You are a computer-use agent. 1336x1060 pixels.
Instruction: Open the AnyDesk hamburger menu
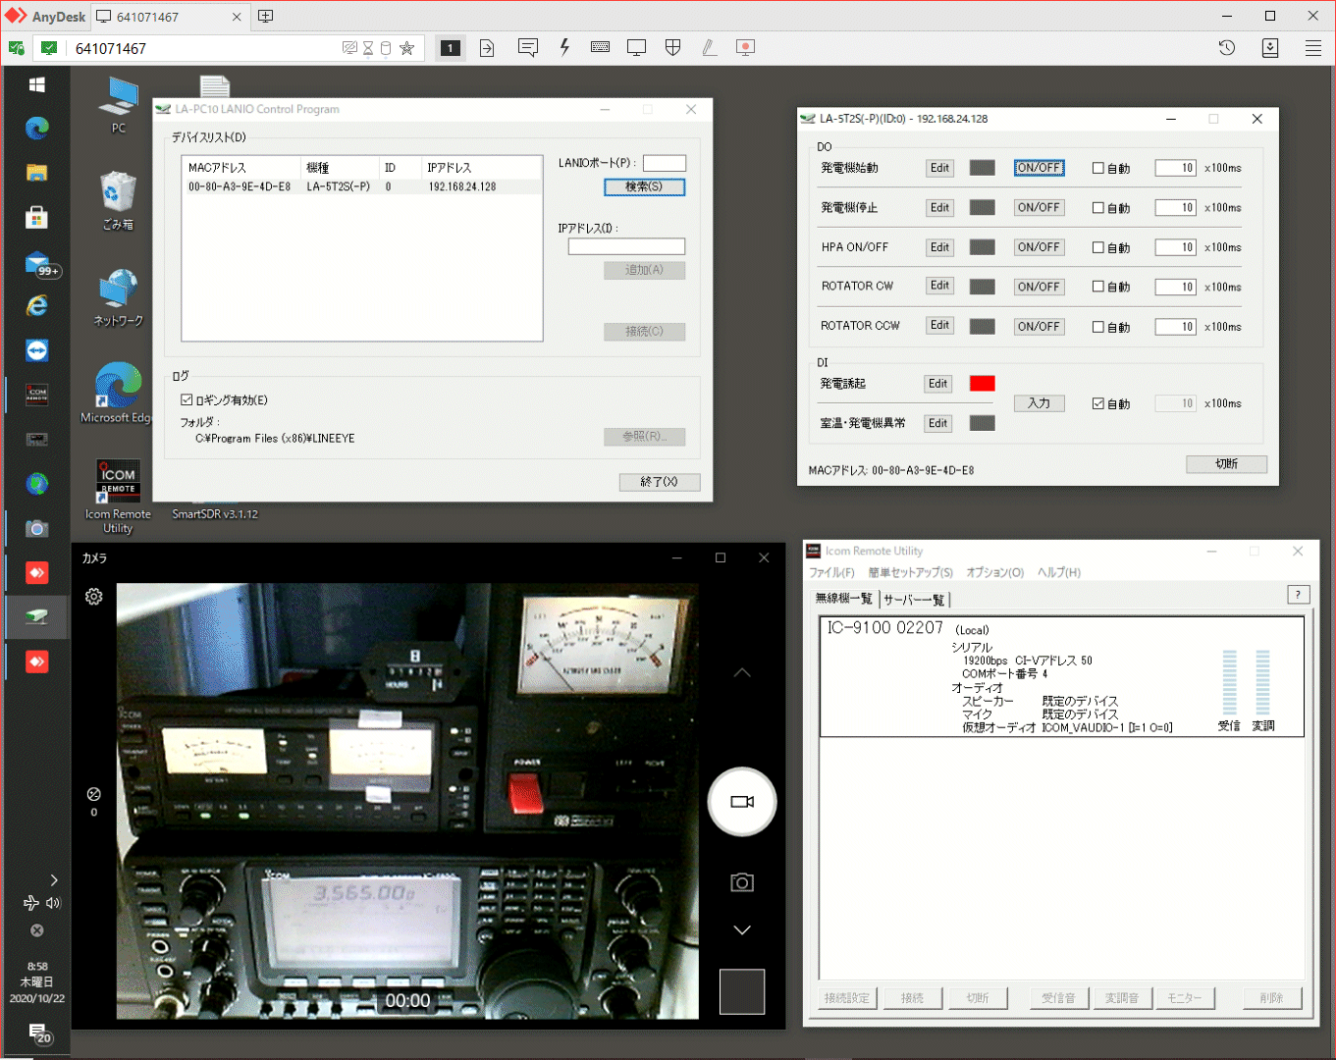(x=1312, y=48)
